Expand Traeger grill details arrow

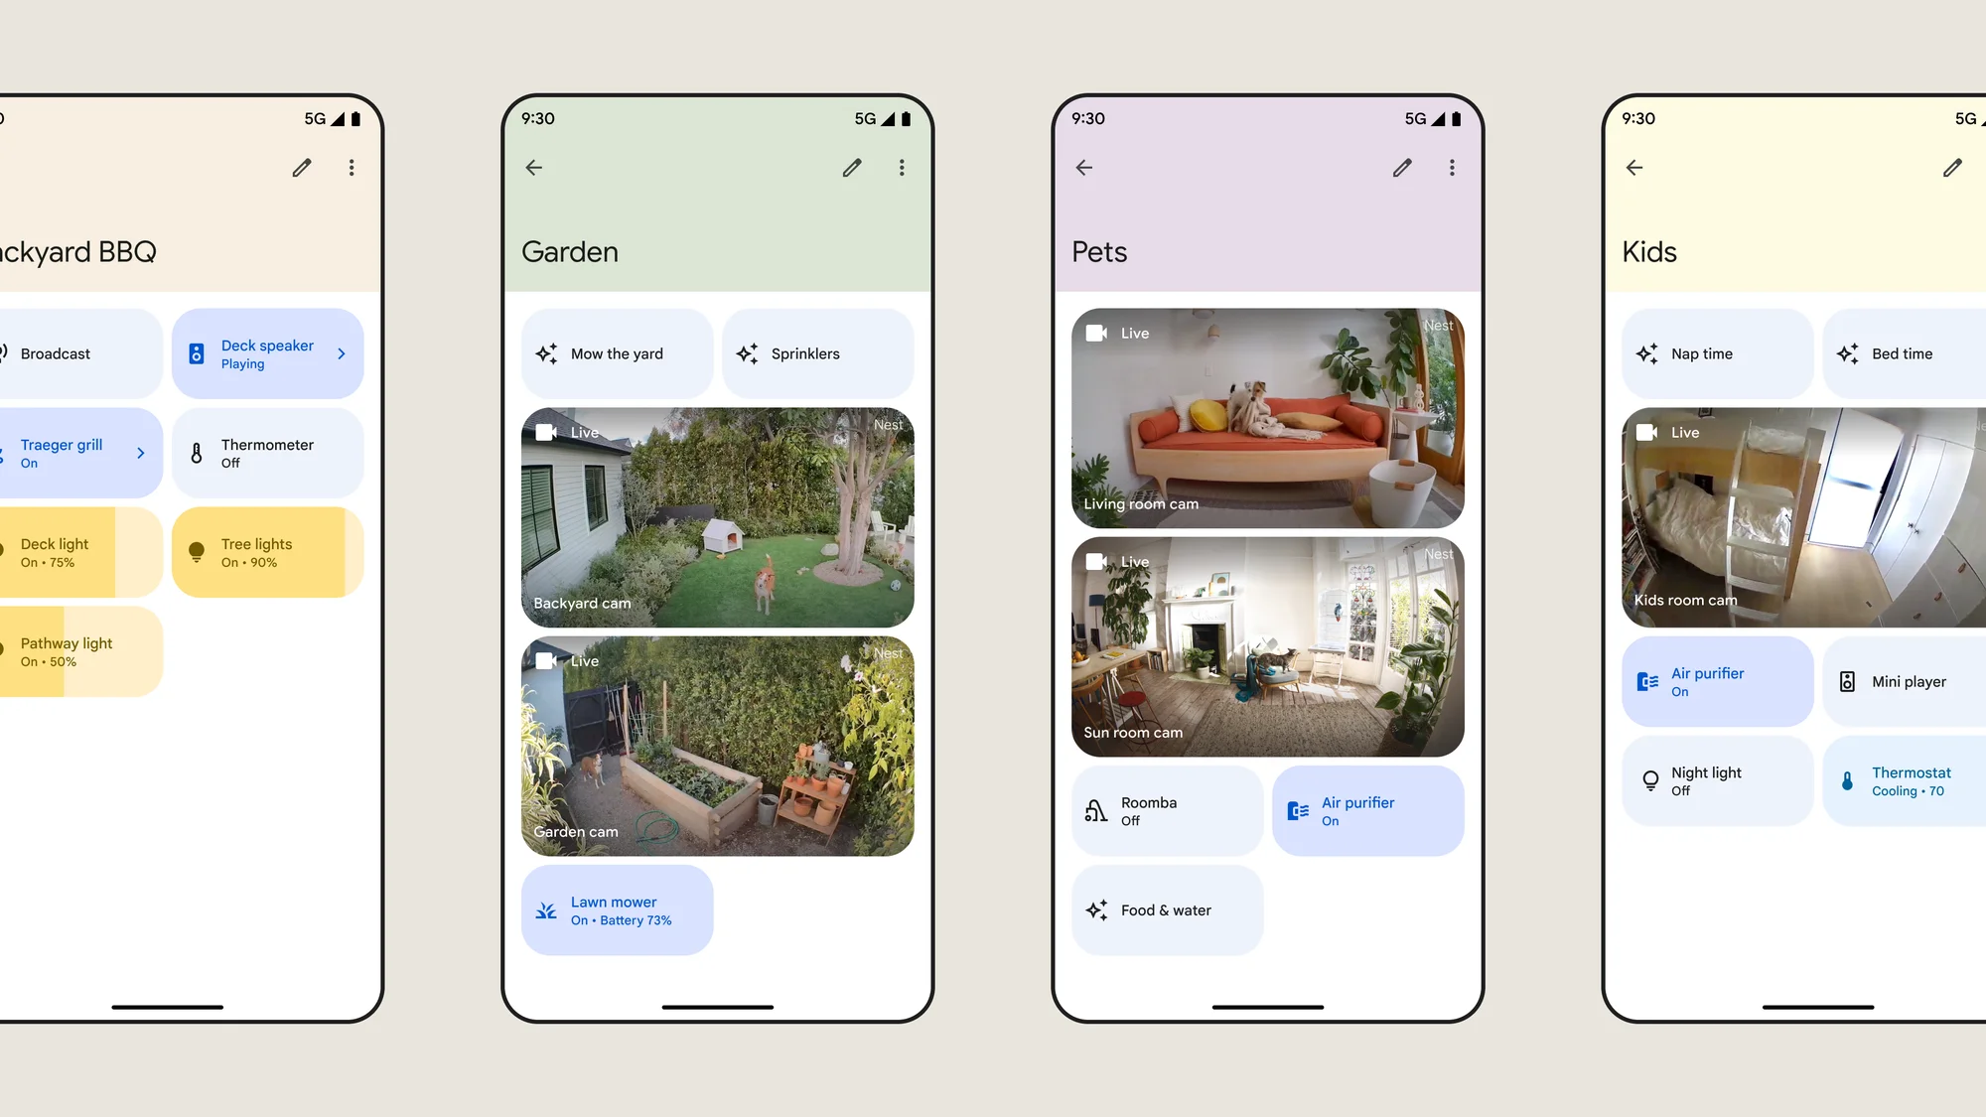138,452
